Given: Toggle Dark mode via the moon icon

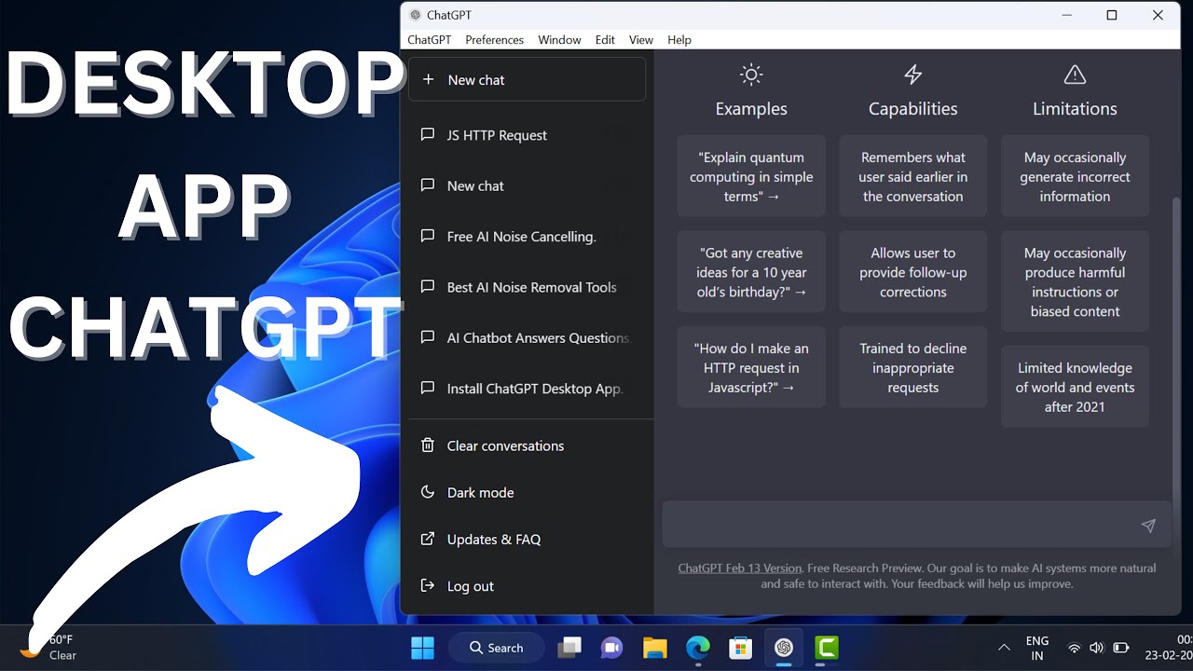Looking at the screenshot, I should pos(428,492).
